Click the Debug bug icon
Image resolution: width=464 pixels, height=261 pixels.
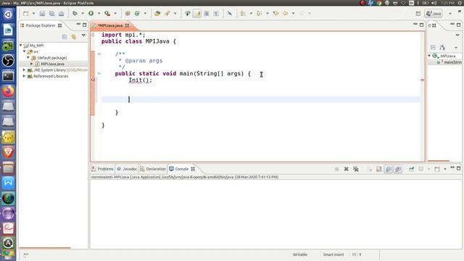pyautogui.click(x=75, y=14)
